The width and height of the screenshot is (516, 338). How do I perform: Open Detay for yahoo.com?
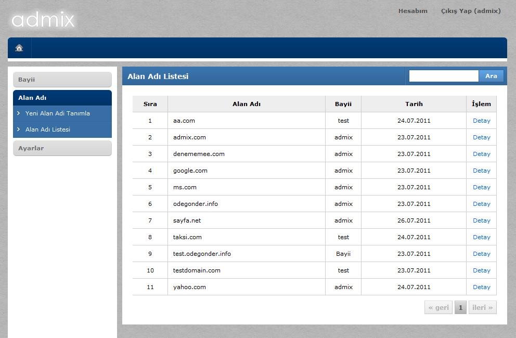pos(481,287)
